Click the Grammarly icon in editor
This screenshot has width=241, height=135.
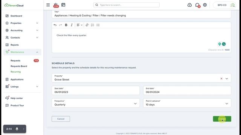coord(224,44)
